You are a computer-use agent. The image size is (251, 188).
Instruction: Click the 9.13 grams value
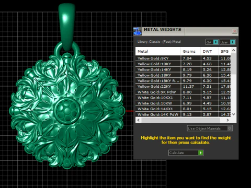[x=187, y=114]
